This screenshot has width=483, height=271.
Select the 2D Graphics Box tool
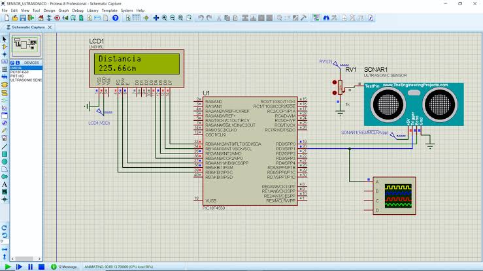point(5,154)
